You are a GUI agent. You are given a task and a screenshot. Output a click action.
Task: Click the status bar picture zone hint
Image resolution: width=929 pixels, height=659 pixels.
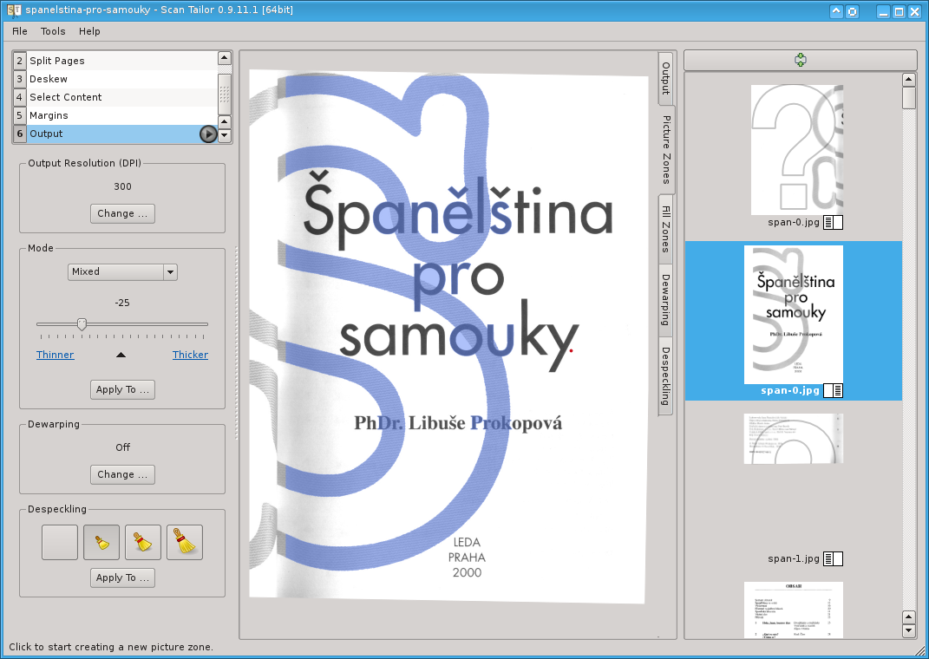[111, 647]
